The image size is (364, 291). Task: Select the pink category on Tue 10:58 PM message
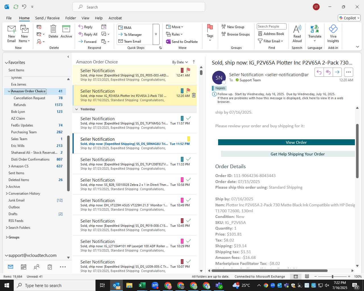[x=182, y=180]
